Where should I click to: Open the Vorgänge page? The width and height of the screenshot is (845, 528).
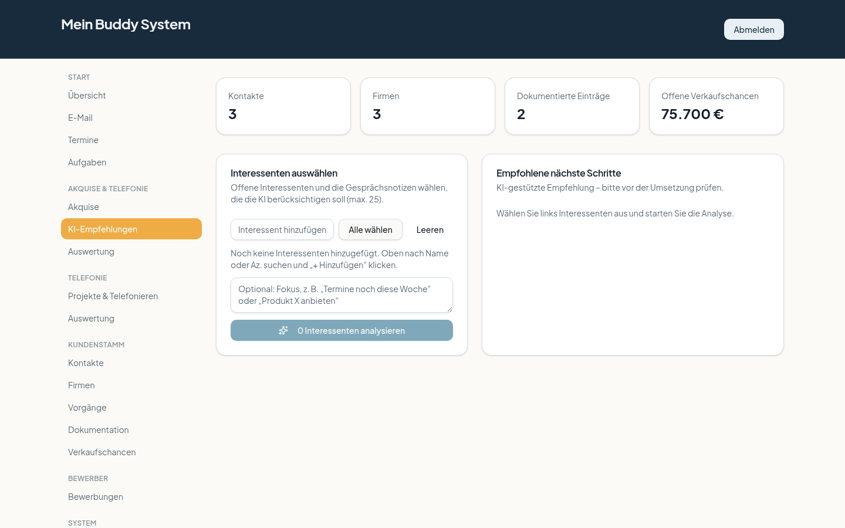pos(131,407)
